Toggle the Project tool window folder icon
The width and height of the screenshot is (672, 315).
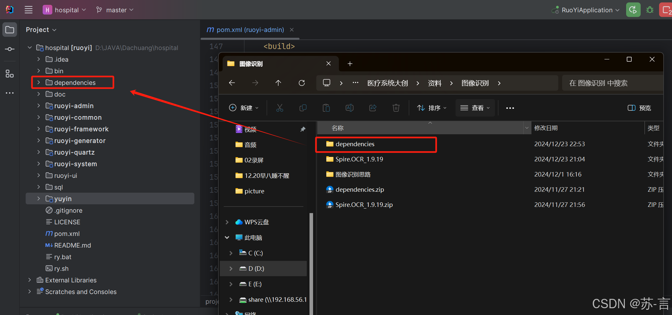[x=10, y=30]
